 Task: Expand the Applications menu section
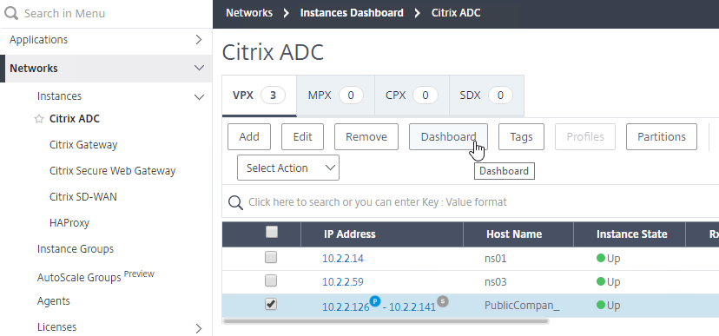pos(199,39)
